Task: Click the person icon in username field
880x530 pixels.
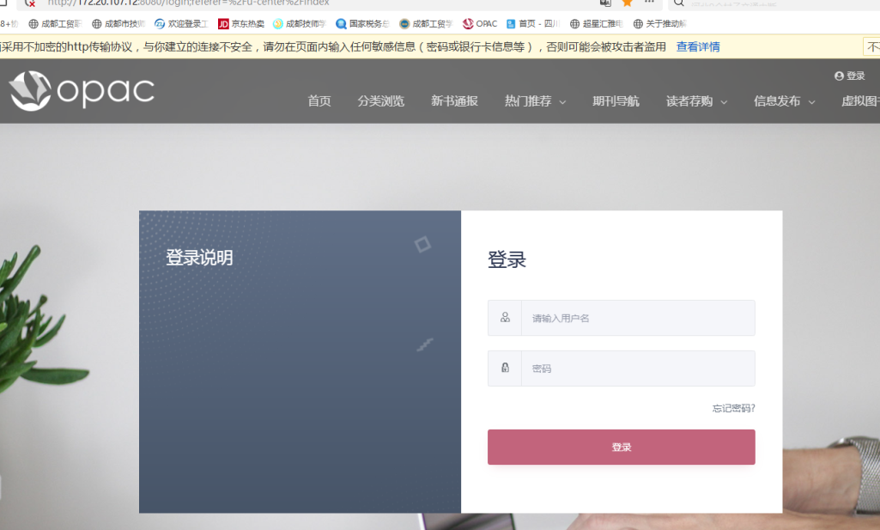Action: coord(505,318)
